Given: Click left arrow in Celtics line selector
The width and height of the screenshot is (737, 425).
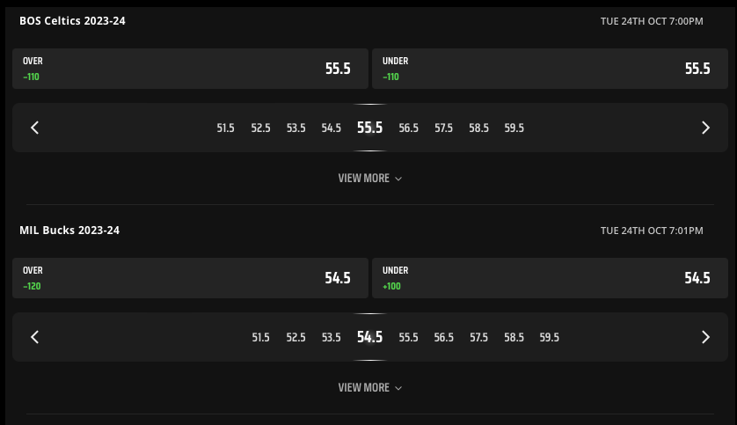Looking at the screenshot, I should (x=35, y=128).
